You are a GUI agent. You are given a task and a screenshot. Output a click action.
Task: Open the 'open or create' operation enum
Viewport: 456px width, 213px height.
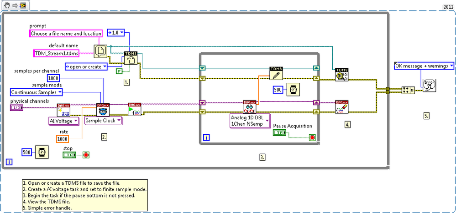point(86,66)
